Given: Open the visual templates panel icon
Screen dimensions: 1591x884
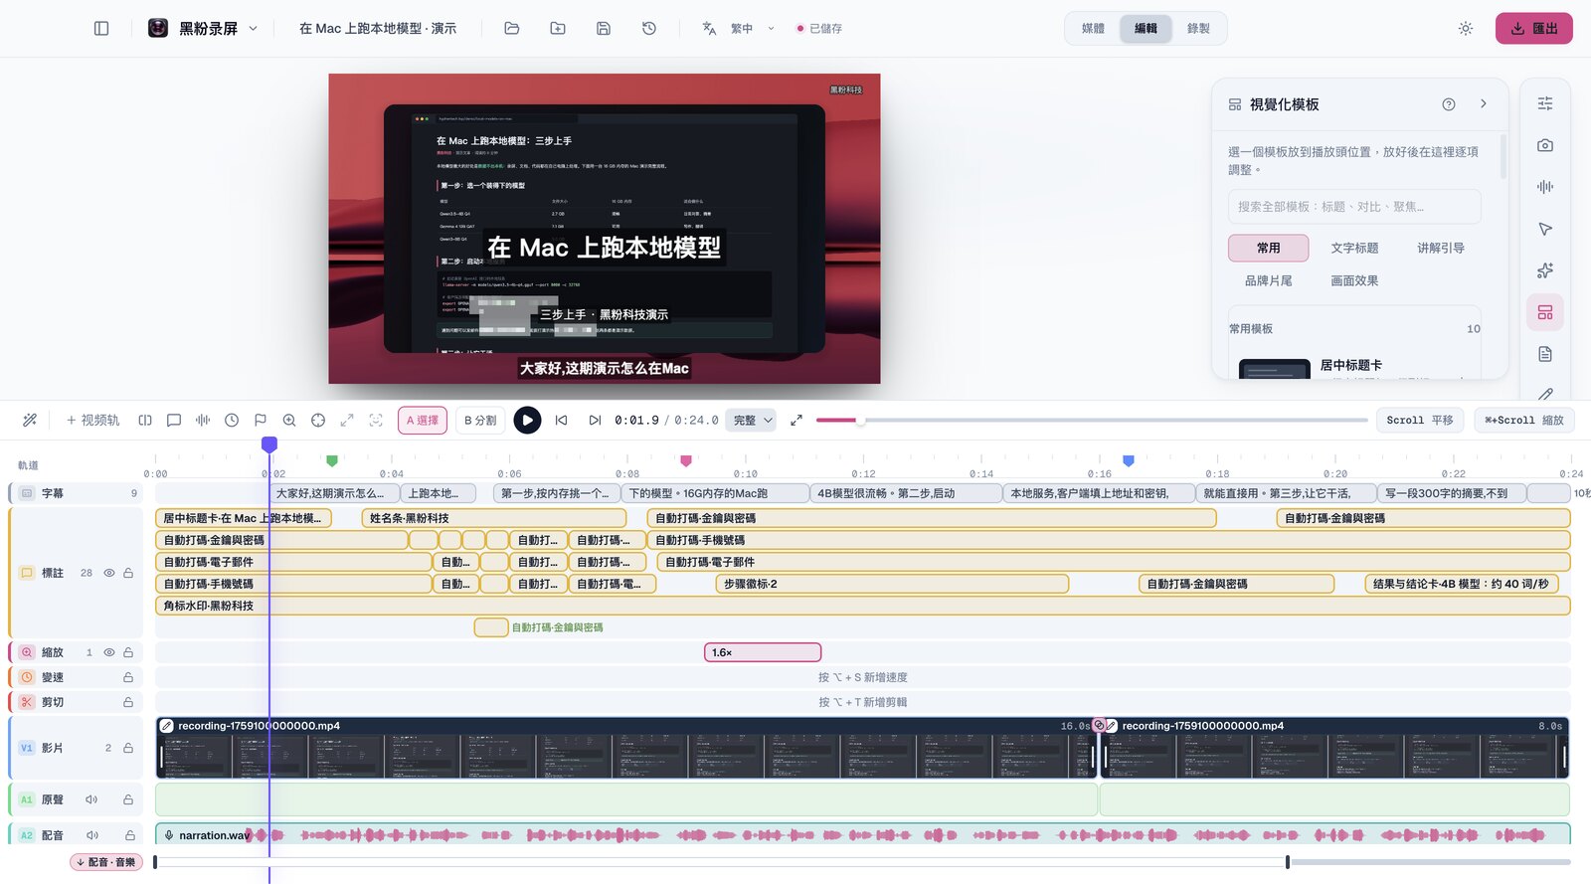Looking at the screenshot, I should pyautogui.click(x=1545, y=312).
